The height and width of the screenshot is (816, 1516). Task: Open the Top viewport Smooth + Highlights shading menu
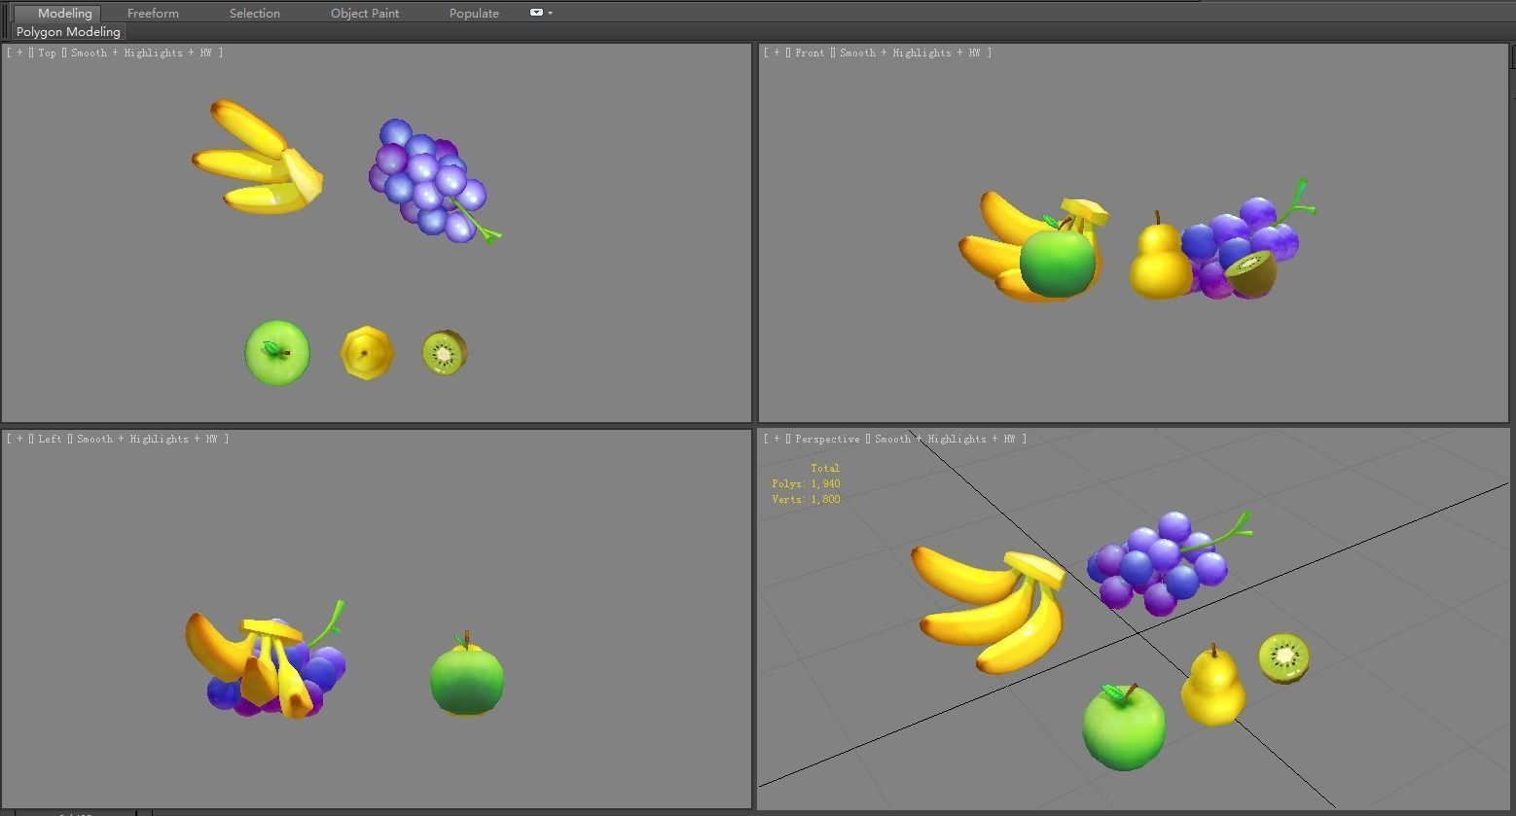[x=141, y=53]
